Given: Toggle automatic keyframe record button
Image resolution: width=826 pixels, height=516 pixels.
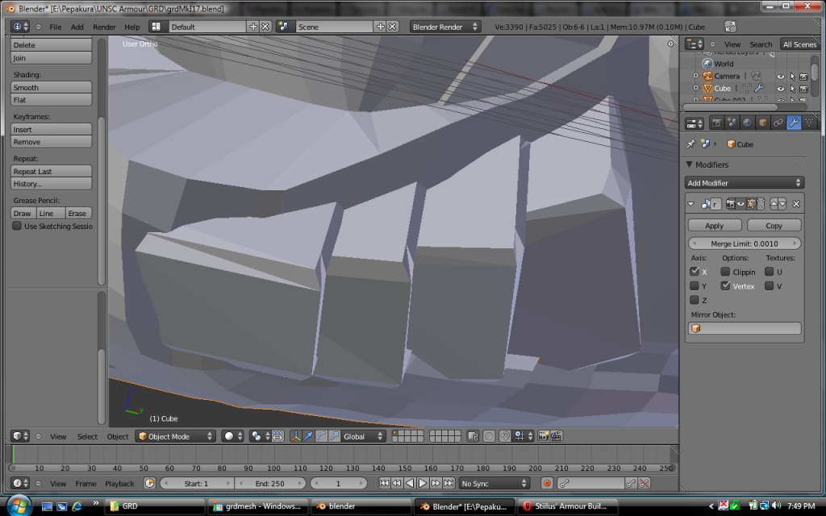Looking at the screenshot, I should (547, 484).
